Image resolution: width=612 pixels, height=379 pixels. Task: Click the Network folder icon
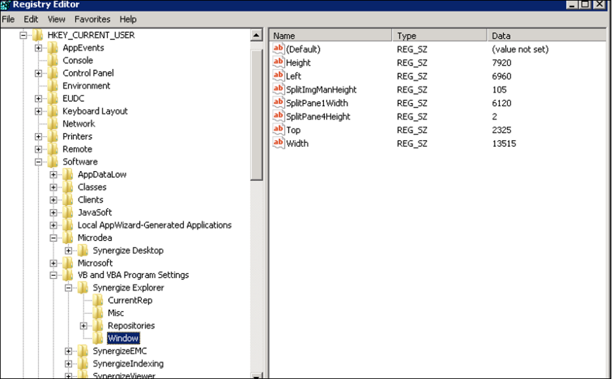52,124
